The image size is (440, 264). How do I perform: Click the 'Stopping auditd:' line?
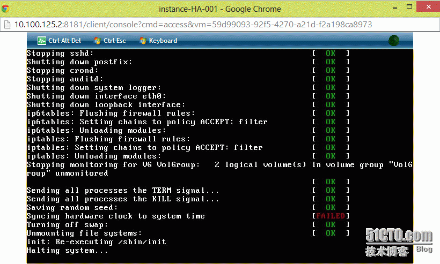click(65, 79)
